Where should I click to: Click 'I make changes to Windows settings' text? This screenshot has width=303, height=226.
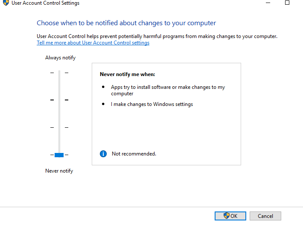(151, 104)
